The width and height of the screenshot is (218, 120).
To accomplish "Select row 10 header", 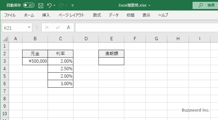I will pyautogui.click(x=4, y=114).
